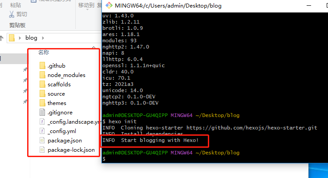
Task: Select the node_modules folder name
Action: pos(66,75)
